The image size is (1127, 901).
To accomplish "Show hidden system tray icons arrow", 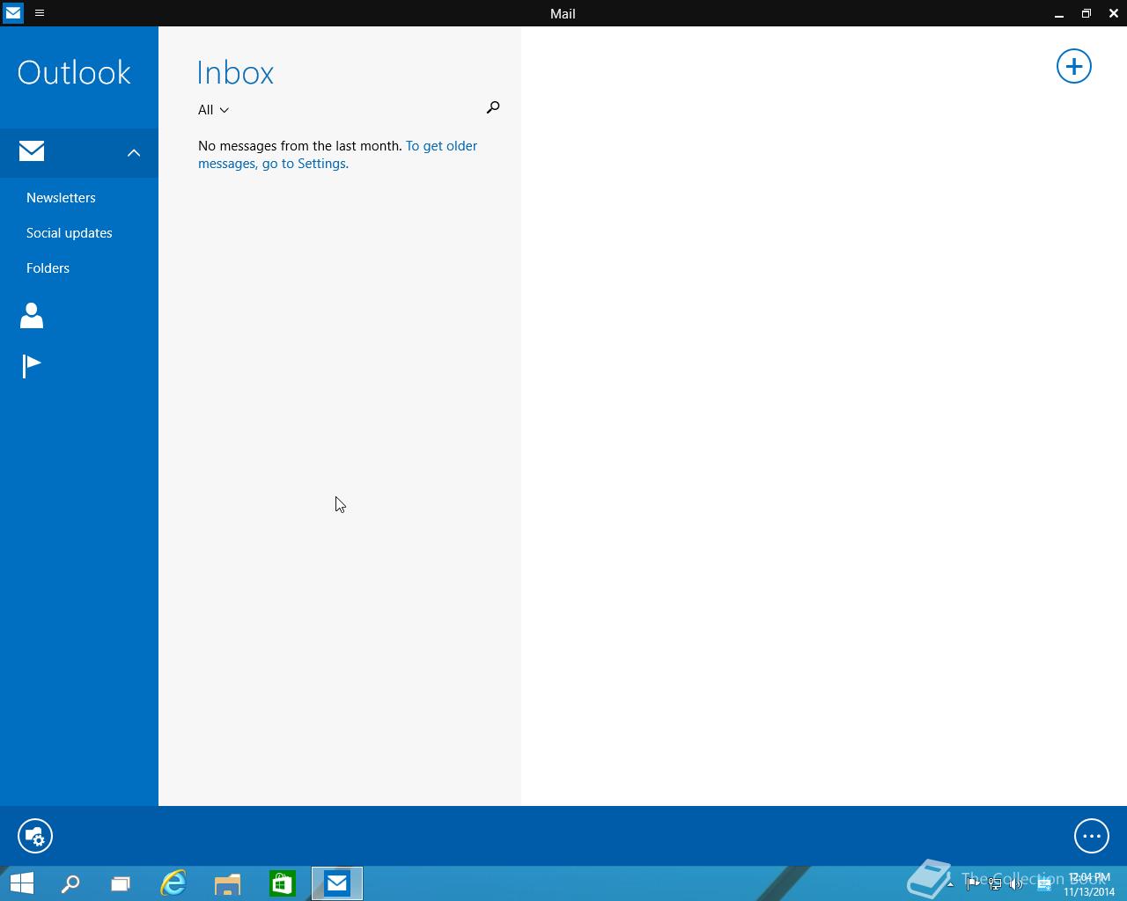I will point(950,884).
